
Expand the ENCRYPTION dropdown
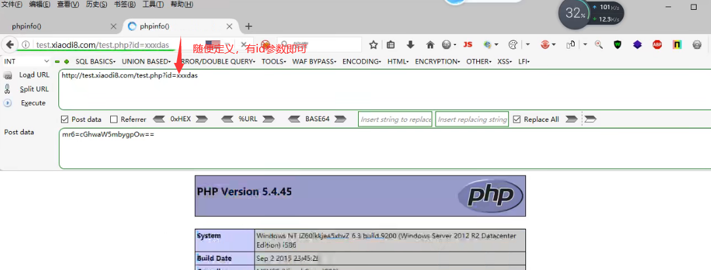[x=437, y=61]
